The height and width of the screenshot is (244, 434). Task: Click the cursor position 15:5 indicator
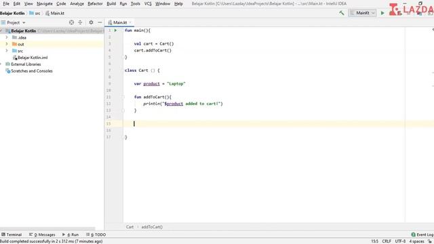[x=374, y=241]
